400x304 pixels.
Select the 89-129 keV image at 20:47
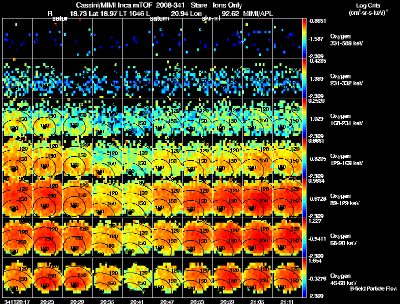coord(167,198)
